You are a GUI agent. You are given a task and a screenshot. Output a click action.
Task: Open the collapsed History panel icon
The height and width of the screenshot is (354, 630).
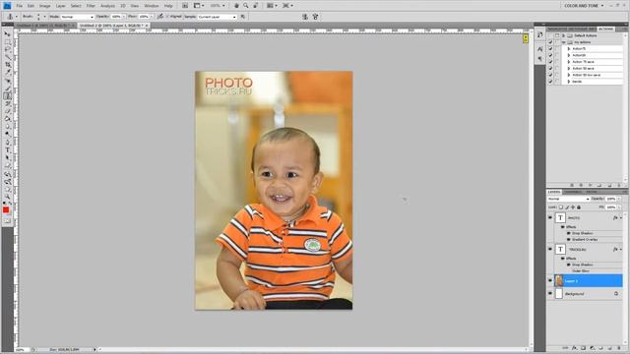point(539,35)
